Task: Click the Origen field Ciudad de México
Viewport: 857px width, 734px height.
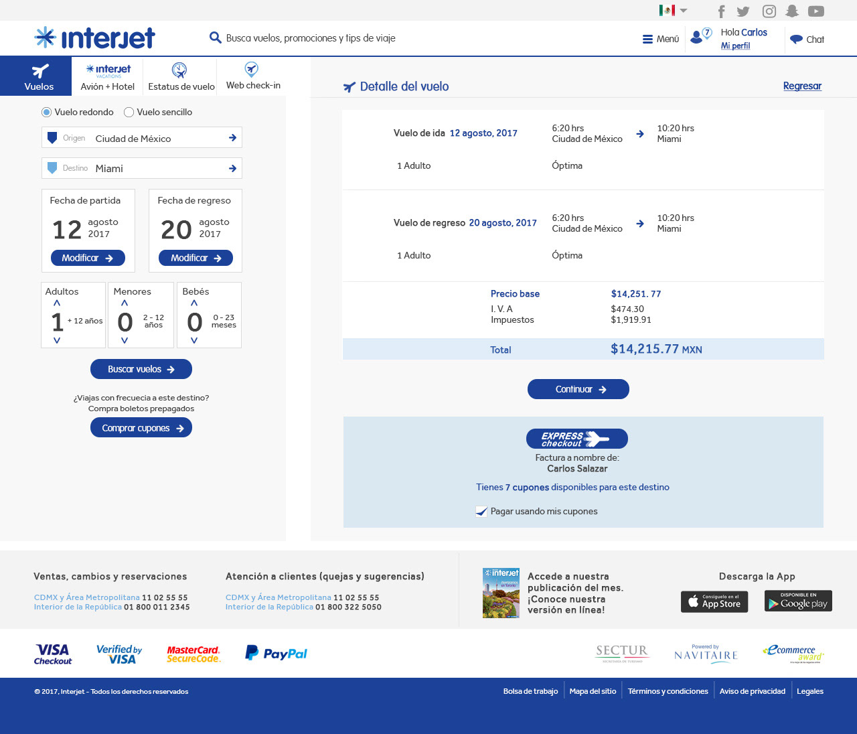Action: (141, 137)
